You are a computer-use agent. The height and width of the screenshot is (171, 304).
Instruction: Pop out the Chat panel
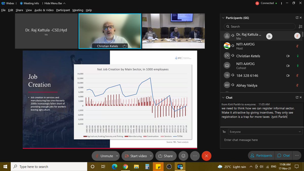click(297, 97)
